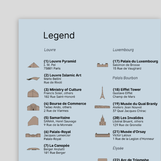
Task: Select the Palais-Royal building illustration
Action: point(33,135)
